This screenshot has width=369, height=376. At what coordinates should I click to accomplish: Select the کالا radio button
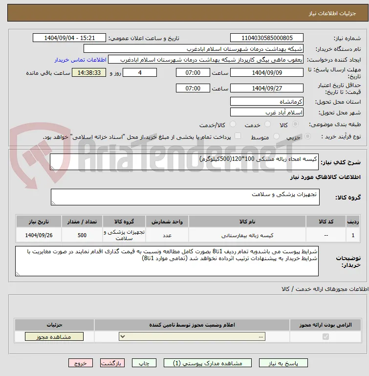295,124
